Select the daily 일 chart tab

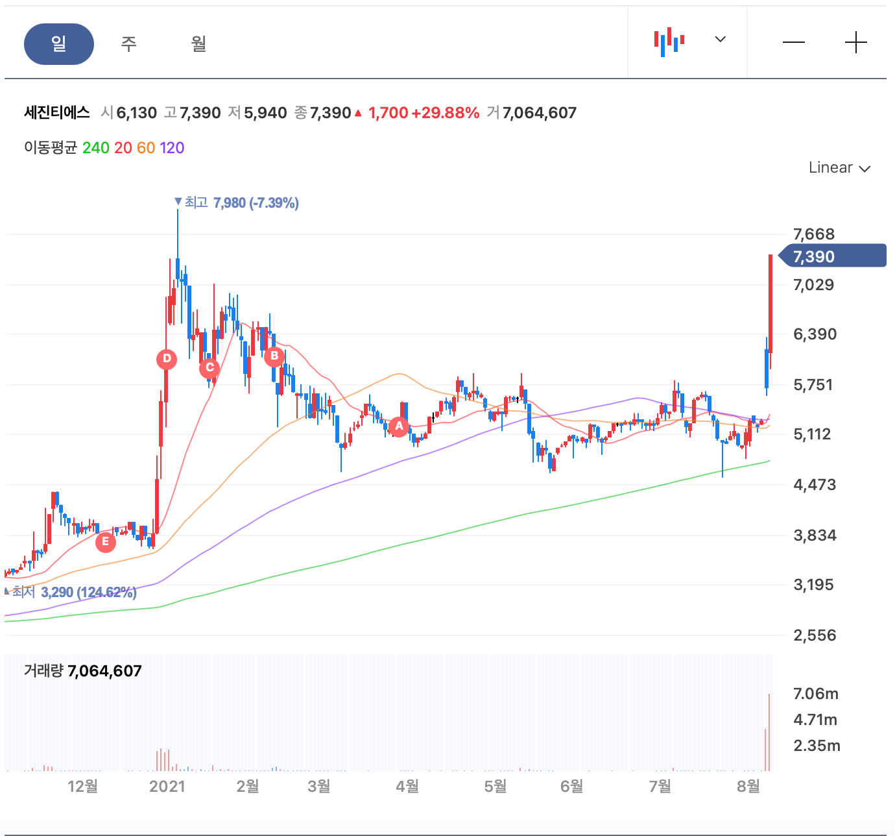59,44
